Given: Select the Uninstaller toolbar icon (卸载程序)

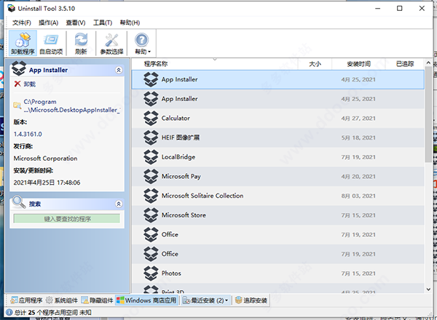Looking at the screenshot, I should (x=23, y=43).
